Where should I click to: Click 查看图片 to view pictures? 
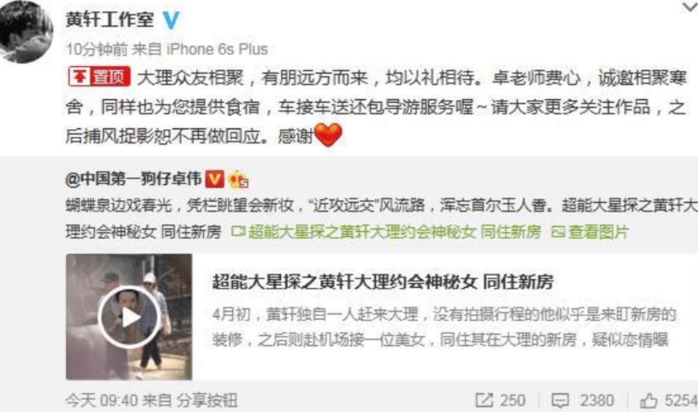(590, 231)
